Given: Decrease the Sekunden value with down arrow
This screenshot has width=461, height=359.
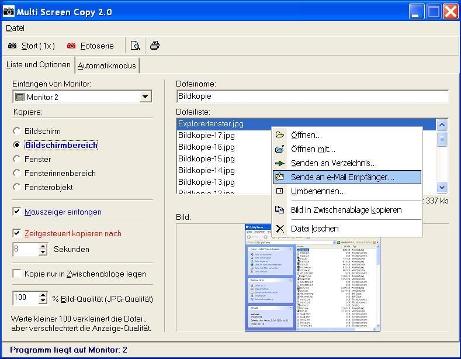Looking at the screenshot, I should [43, 252].
